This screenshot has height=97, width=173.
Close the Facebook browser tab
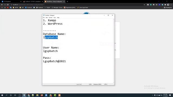coord(21,2)
